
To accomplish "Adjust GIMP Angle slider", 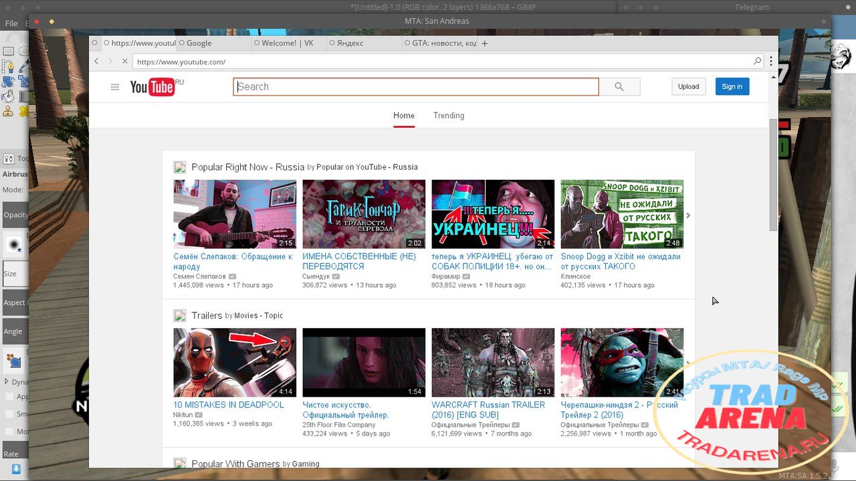I will (15, 331).
